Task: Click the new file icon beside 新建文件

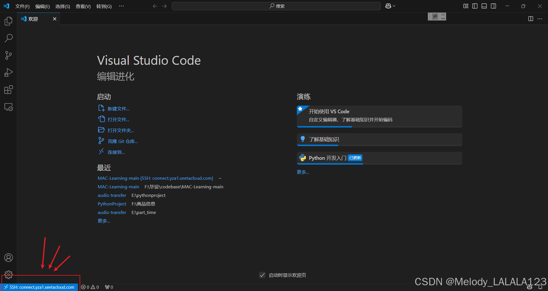Action: point(101,108)
